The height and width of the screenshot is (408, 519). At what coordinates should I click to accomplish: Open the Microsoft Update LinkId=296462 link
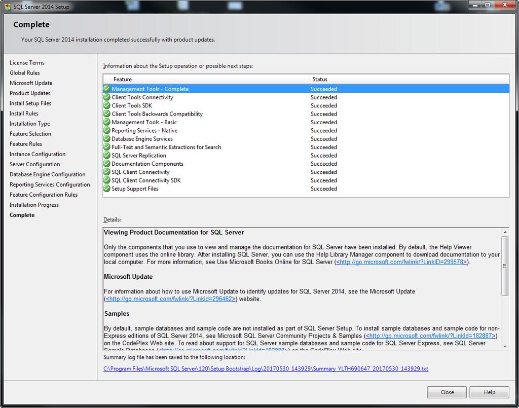point(170,299)
